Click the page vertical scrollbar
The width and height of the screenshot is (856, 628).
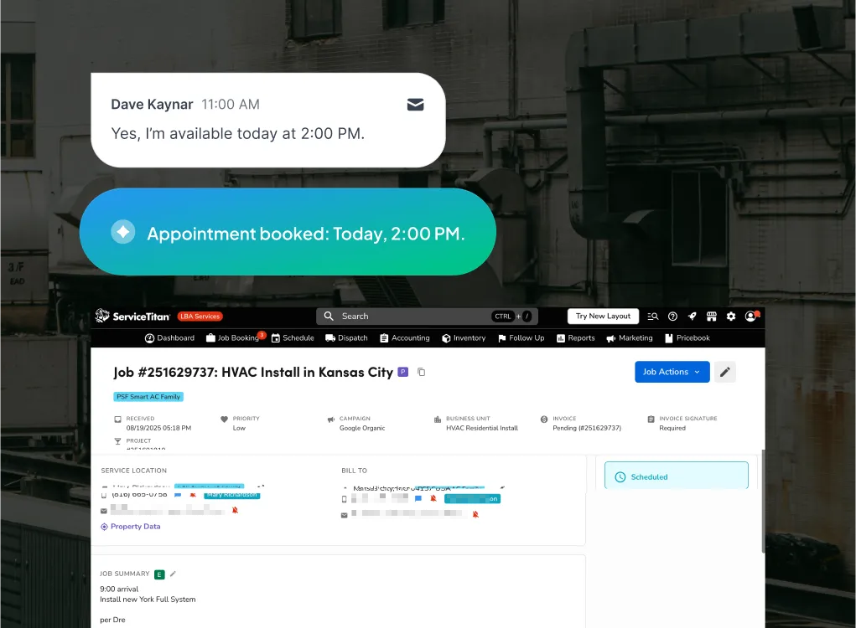pos(763,502)
